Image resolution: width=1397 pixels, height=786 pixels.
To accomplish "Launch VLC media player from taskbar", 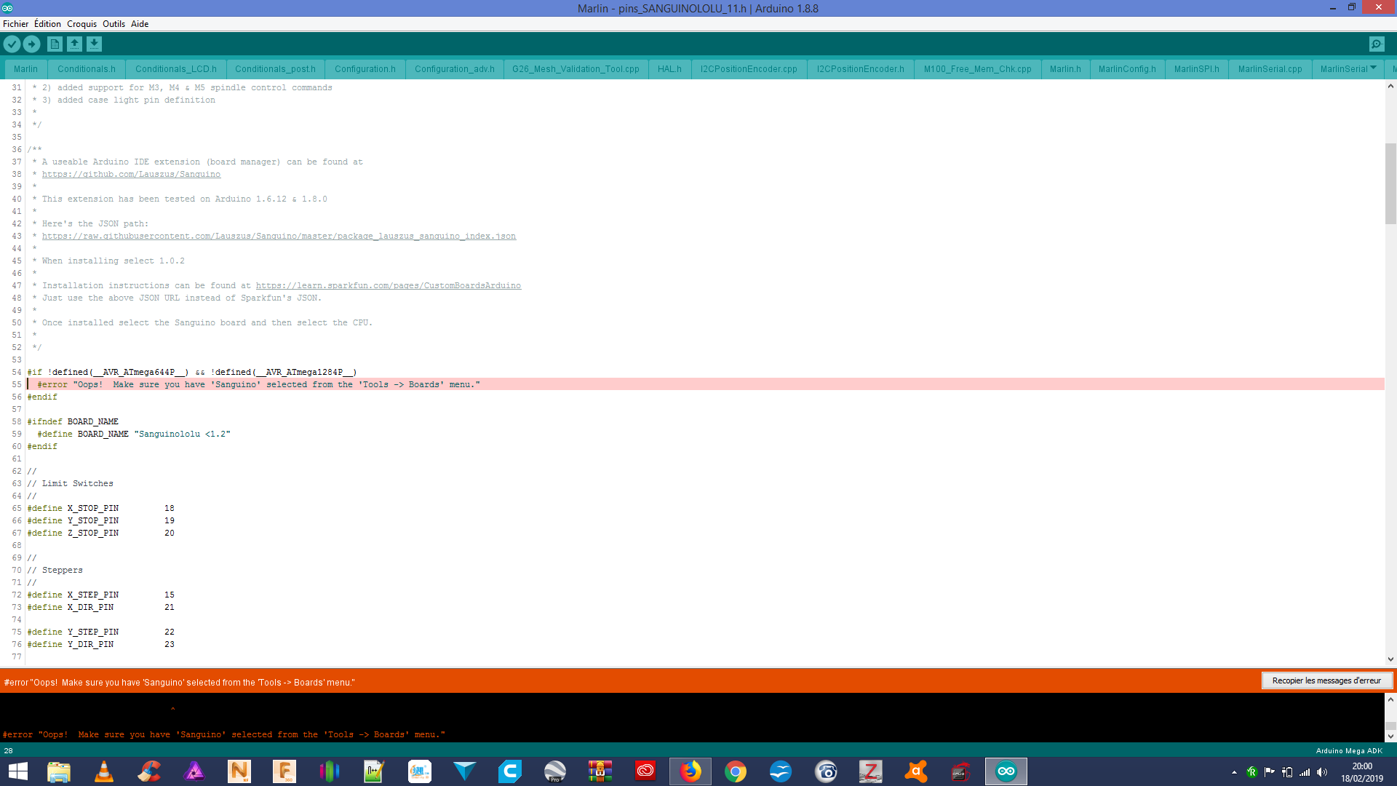I will 104,771.
